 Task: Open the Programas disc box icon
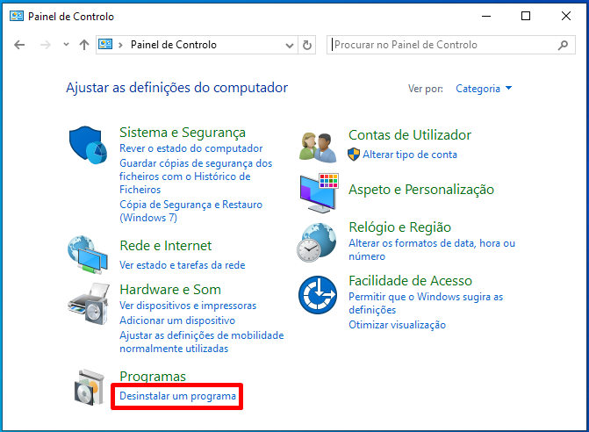click(x=89, y=387)
